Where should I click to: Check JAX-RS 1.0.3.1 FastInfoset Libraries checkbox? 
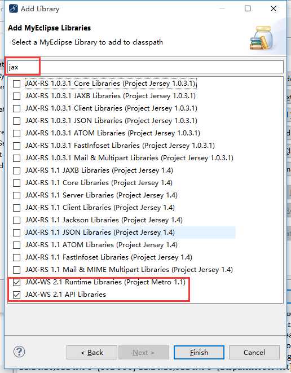click(x=17, y=146)
